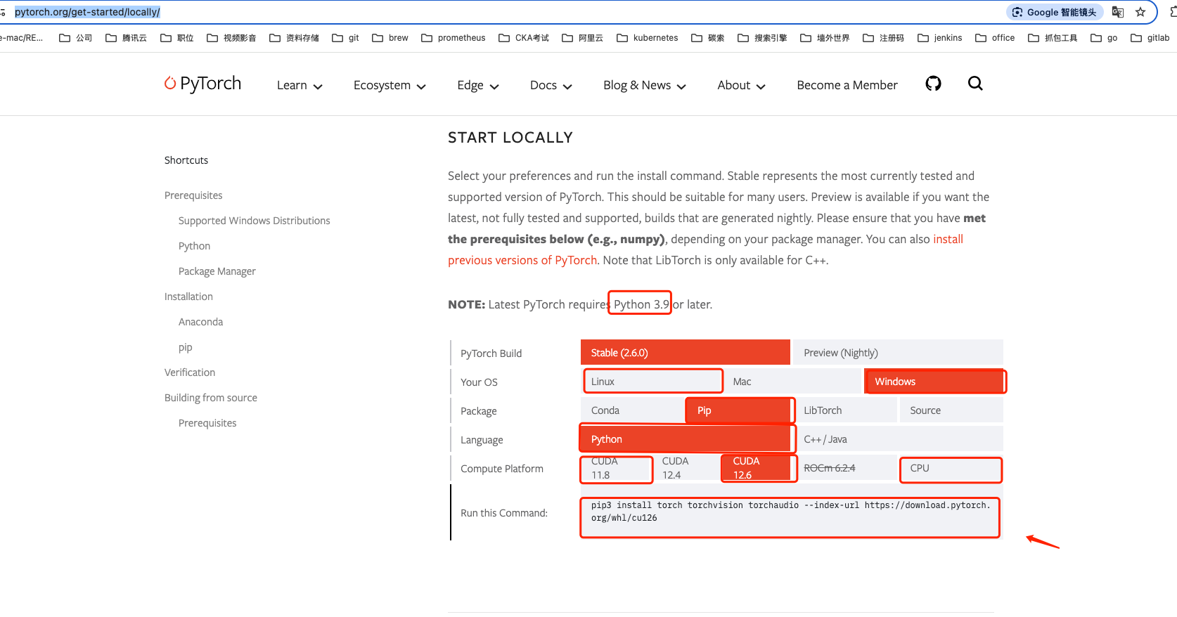
Task: Jump to Verification shortcut
Action: click(x=190, y=372)
